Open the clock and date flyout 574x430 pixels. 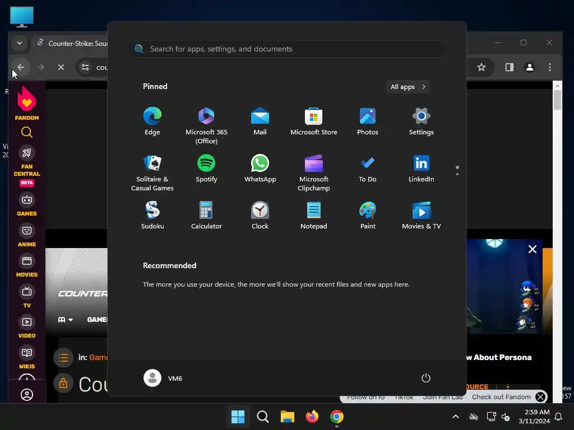534,417
